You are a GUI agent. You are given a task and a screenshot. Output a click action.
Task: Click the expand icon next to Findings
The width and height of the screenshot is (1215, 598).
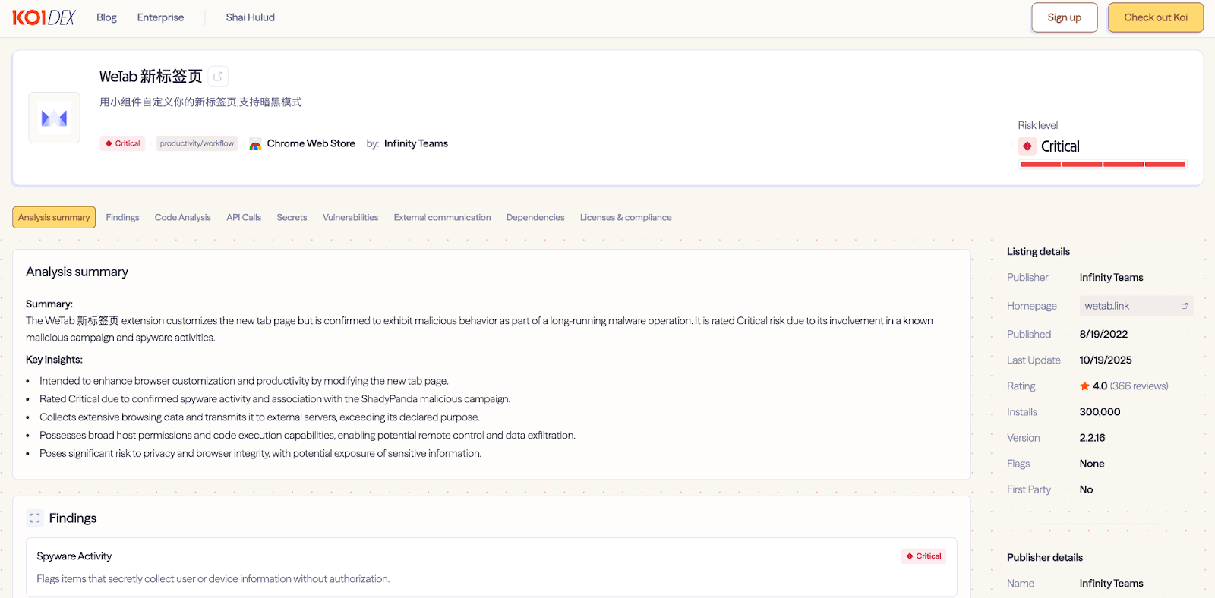tap(35, 518)
